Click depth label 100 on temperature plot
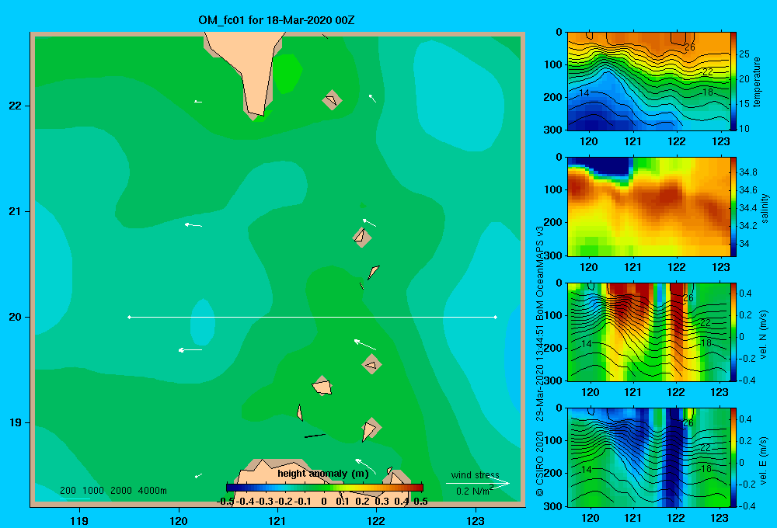Viewport: 777px width, 528px height. point(553,64)
